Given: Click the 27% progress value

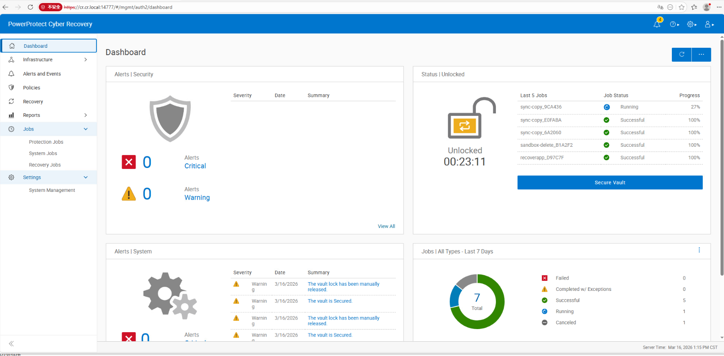Looking at the screenshot, I should tap(695, 107).
